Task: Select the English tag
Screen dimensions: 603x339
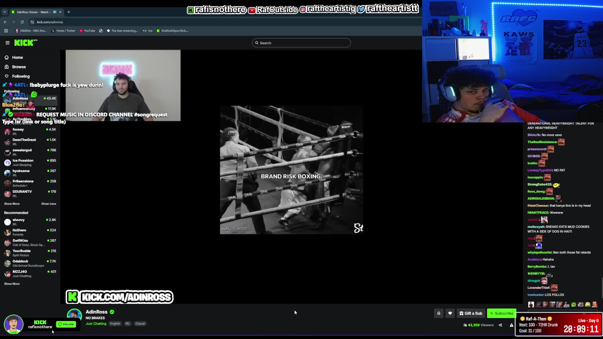Action: [115, 324]
